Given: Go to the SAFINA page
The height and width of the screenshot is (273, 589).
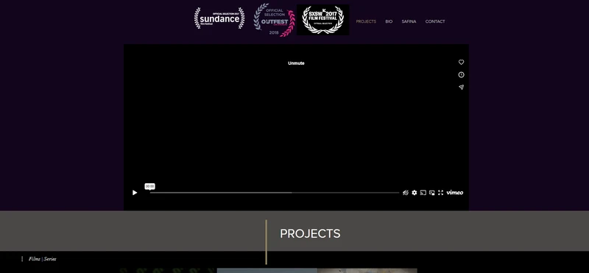Looking at the screenshot, I should coord(409,21).
